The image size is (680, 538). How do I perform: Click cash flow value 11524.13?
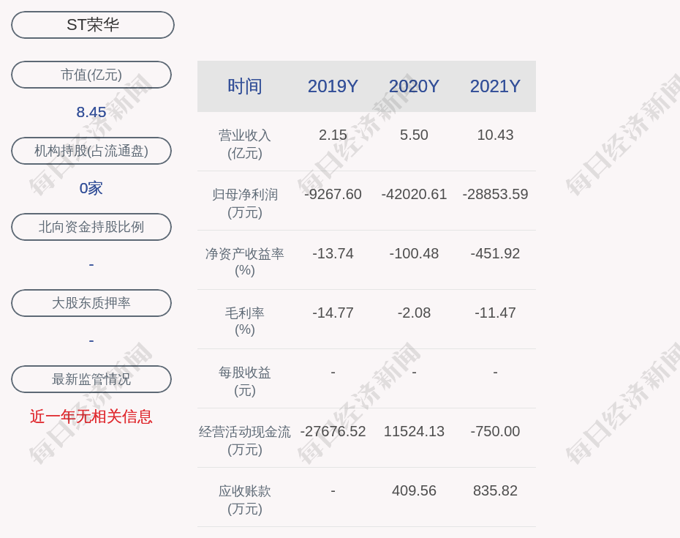tap(414, 431)
